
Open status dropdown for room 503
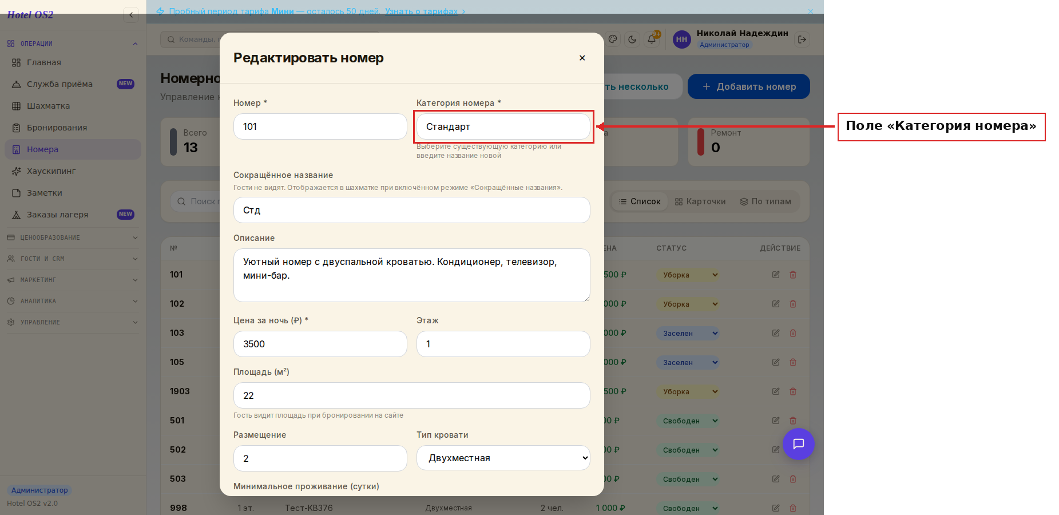[x=688, y=480]
